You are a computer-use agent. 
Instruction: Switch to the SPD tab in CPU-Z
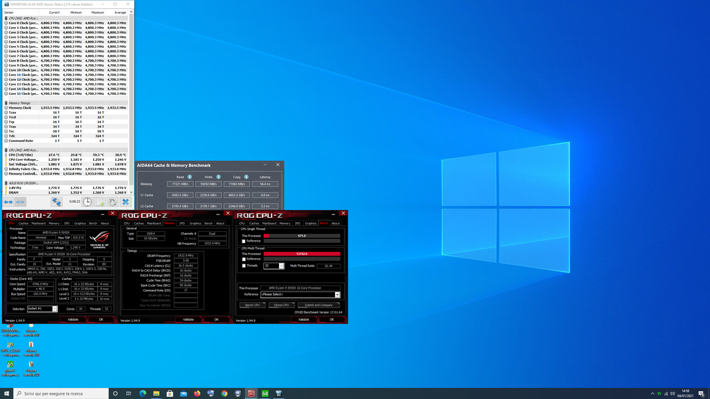click(x=66, y=223)
